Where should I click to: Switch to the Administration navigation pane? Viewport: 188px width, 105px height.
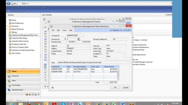23,90
